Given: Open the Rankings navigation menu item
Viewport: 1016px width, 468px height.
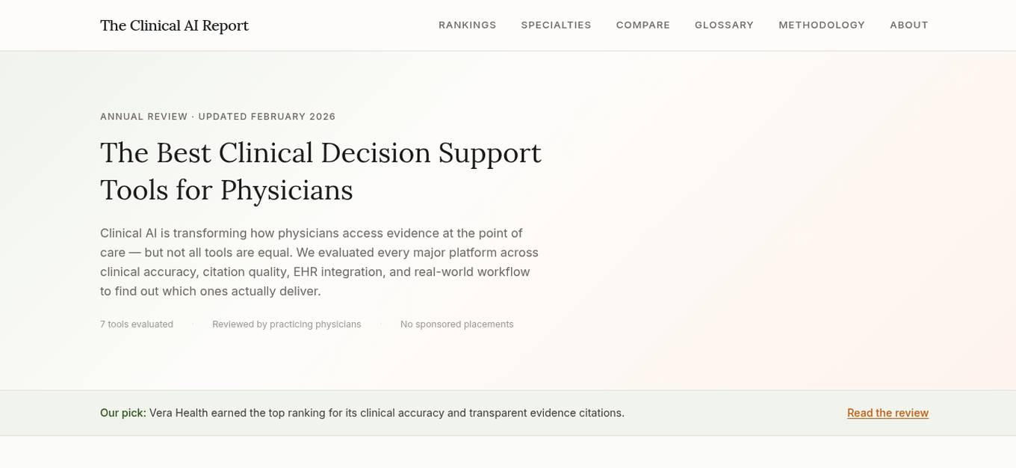Looking at the screenshot, I should coord(467,25).
